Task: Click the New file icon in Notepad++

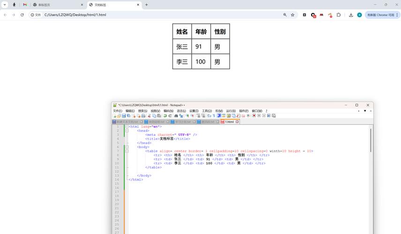Action: (114, 116)
